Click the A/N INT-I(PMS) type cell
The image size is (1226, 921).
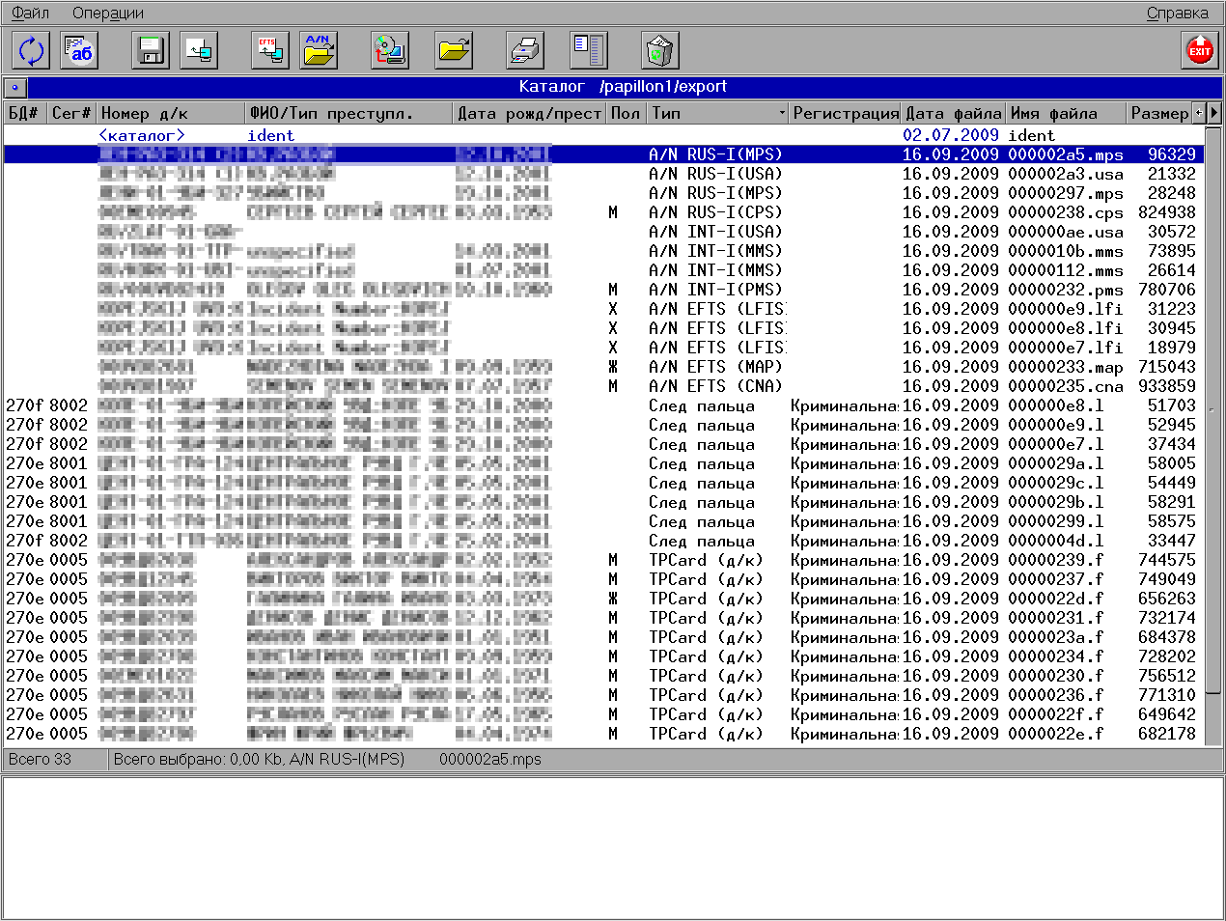pyautogui.click(x=715, y=290)
